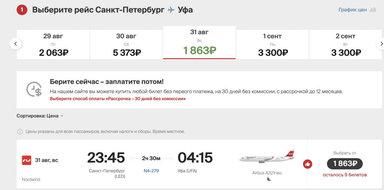Click the Nordwind airline logo
384x190 pixels.
27,160
